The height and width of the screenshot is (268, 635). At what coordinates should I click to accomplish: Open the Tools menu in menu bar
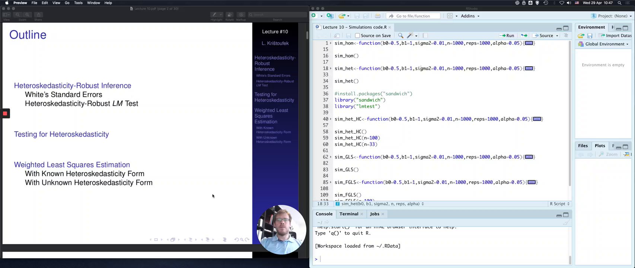click(78, 3)
